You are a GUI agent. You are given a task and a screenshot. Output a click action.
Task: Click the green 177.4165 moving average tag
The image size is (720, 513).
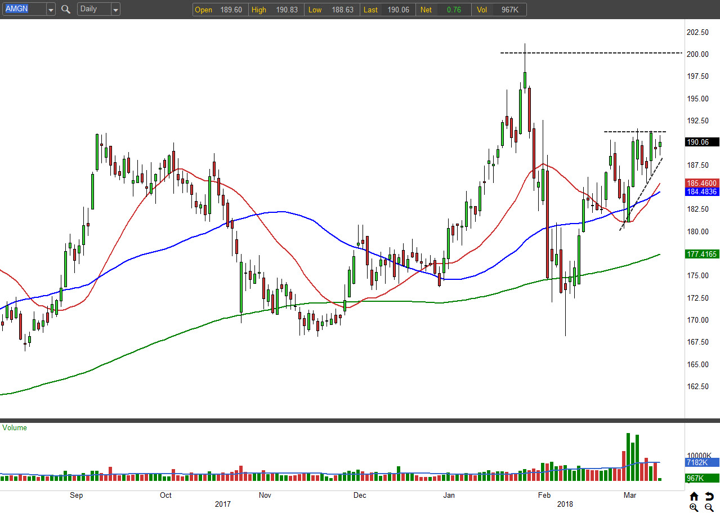coord(702,255)
